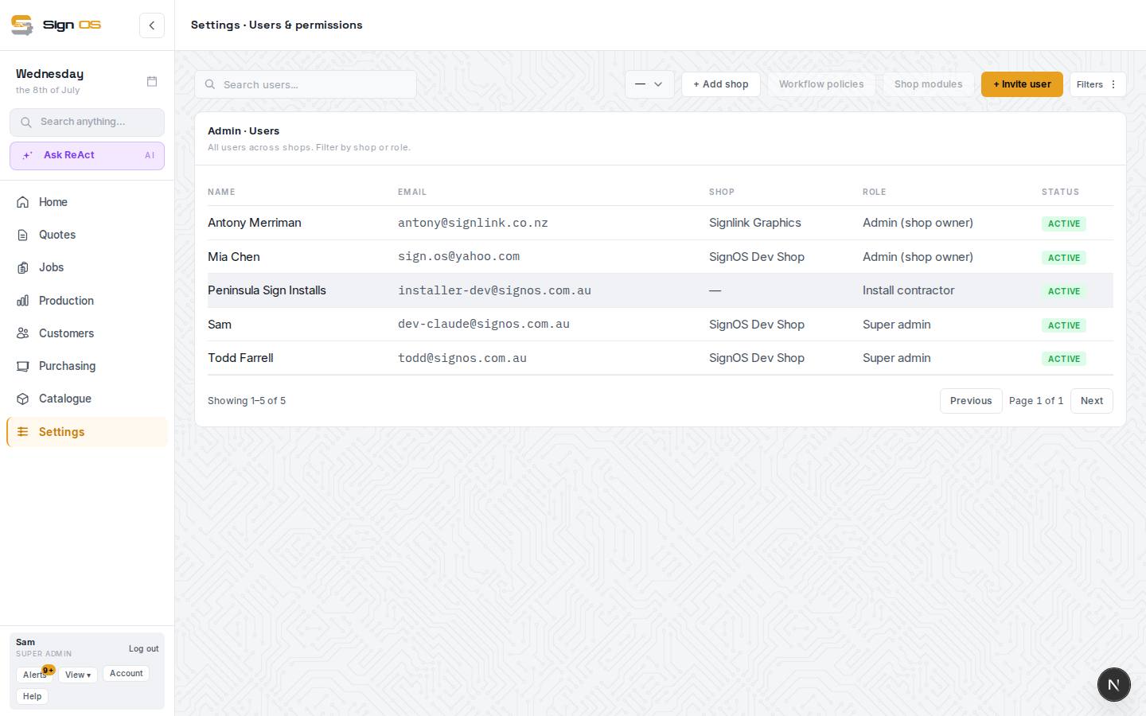Click email dev-claude@signos.com.au
Image resolution: width=1146 pixels, height=716 pixels.
pyautogui.click(x=484, y=325)
